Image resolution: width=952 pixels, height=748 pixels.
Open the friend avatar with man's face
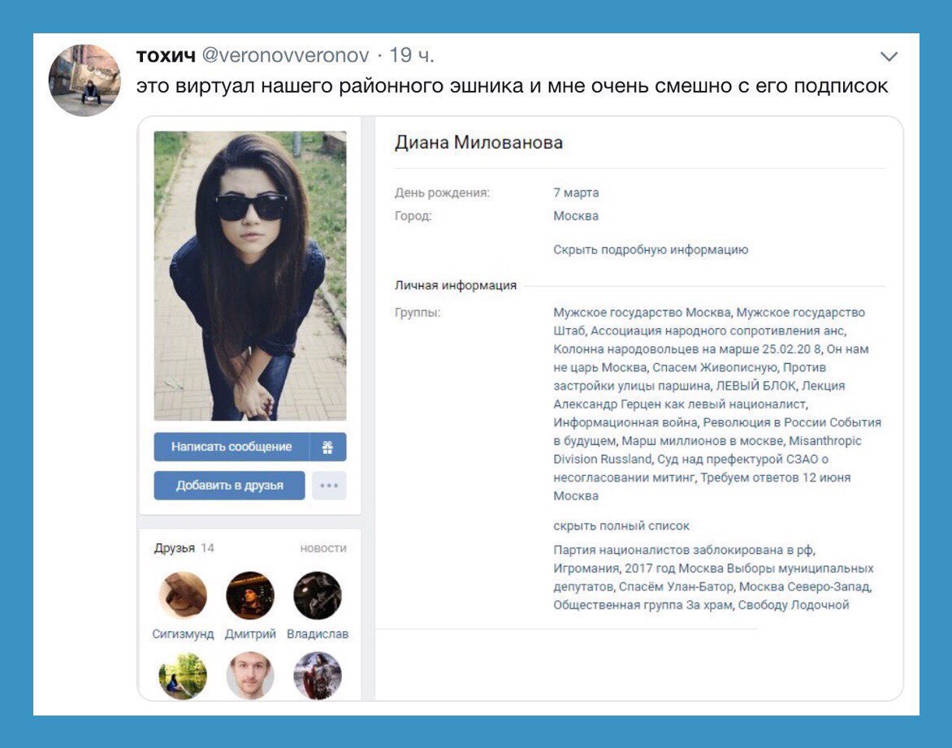(250, 676)
